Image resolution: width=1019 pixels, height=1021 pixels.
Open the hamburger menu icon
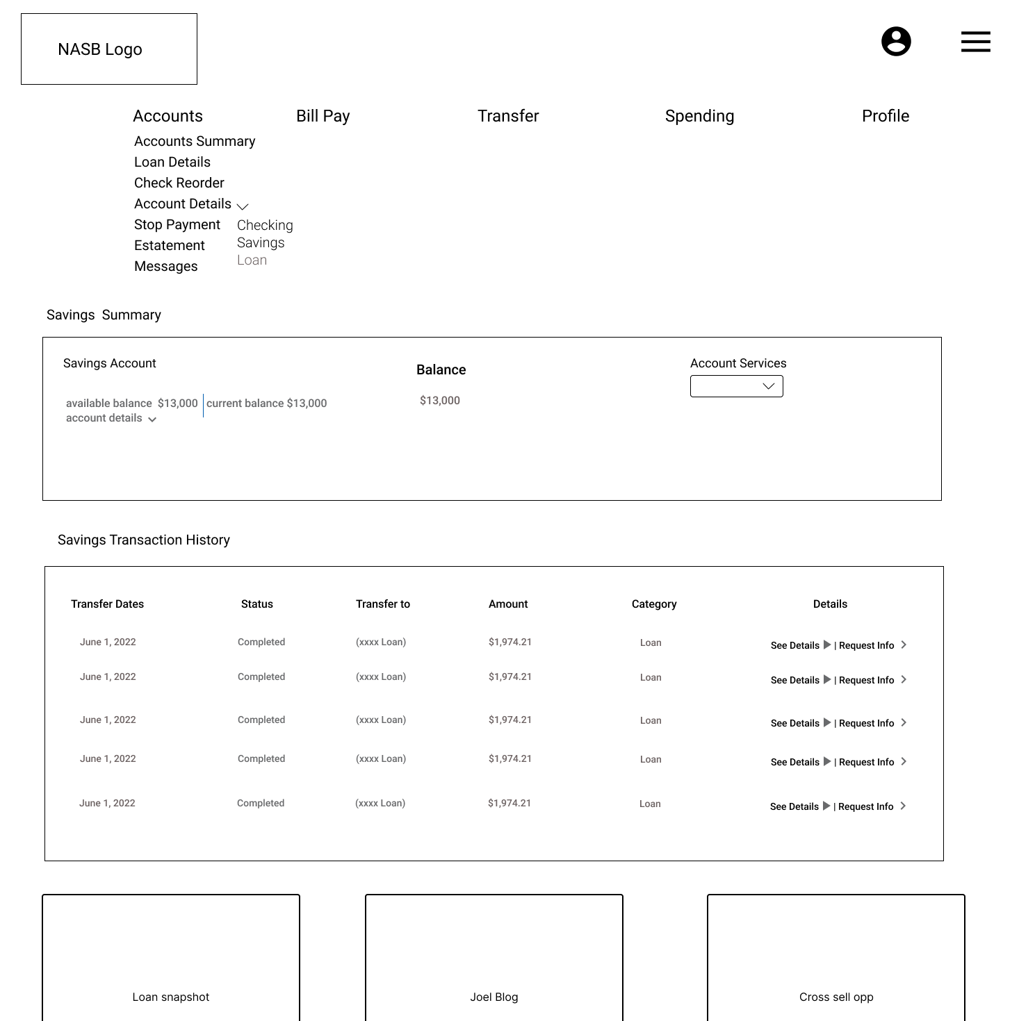[x=976, y=42]
